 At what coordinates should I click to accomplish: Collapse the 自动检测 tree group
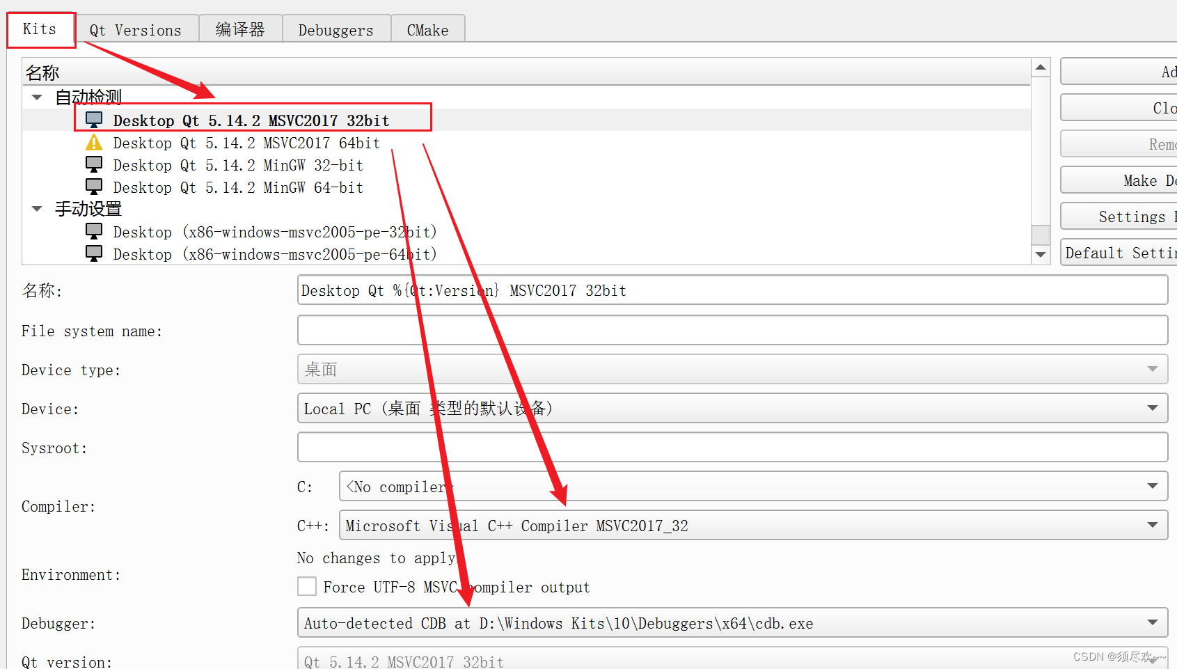pyautogui.click(x=38, y=97)
